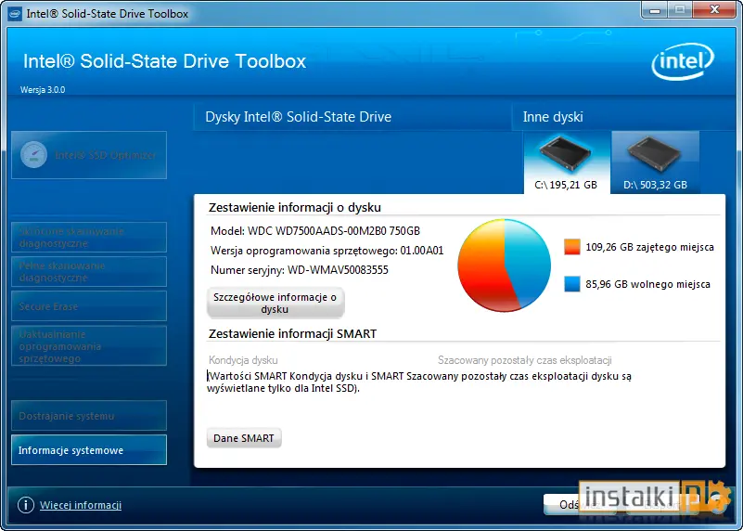Click the Intel logo in header
Viewport: 743px width, 531px height.
tap(683, 61)
